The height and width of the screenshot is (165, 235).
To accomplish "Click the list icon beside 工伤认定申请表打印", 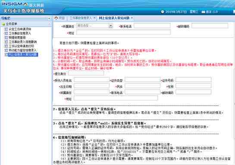I will tap(6, 46).
